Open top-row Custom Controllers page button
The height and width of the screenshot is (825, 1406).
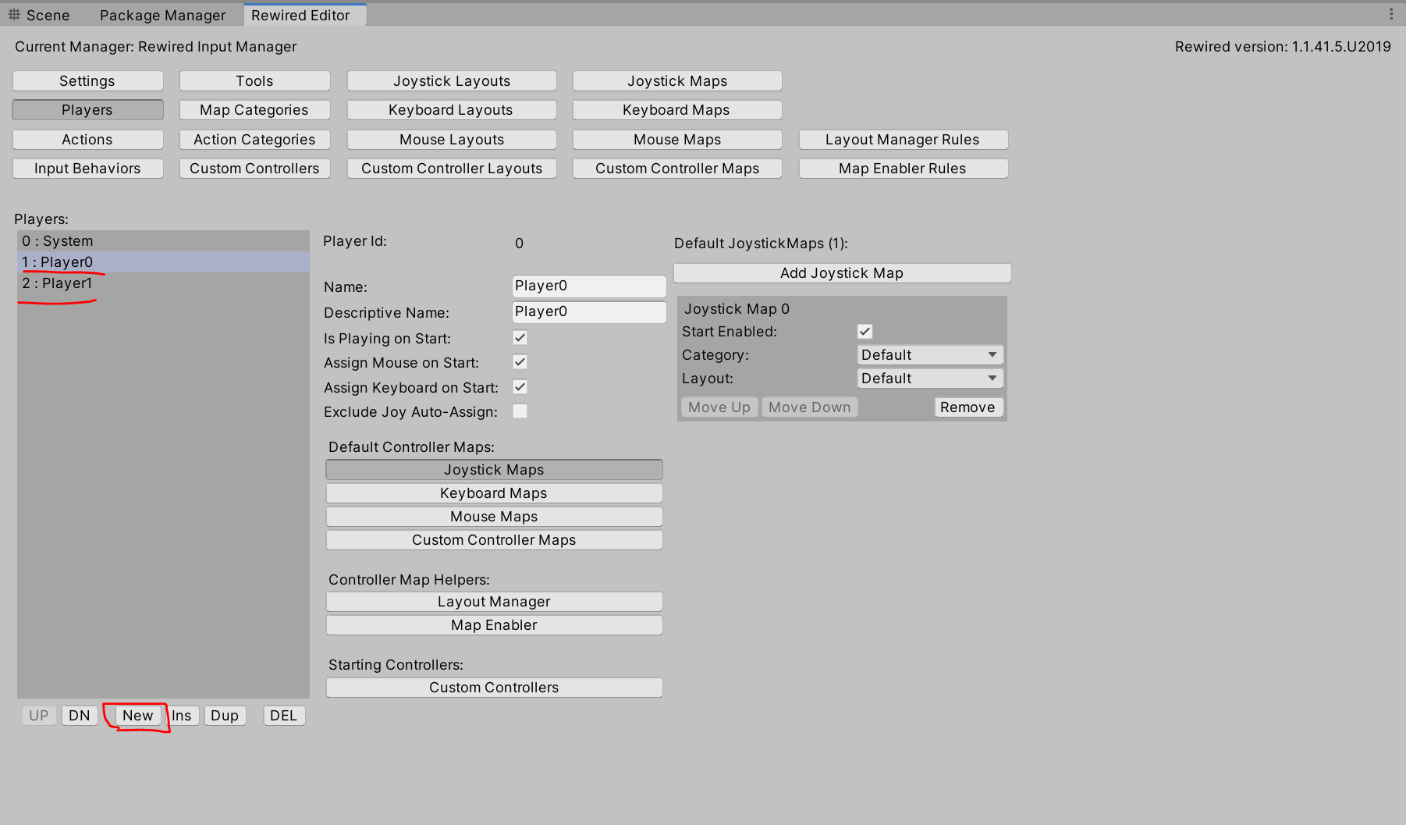click(254, 169)
